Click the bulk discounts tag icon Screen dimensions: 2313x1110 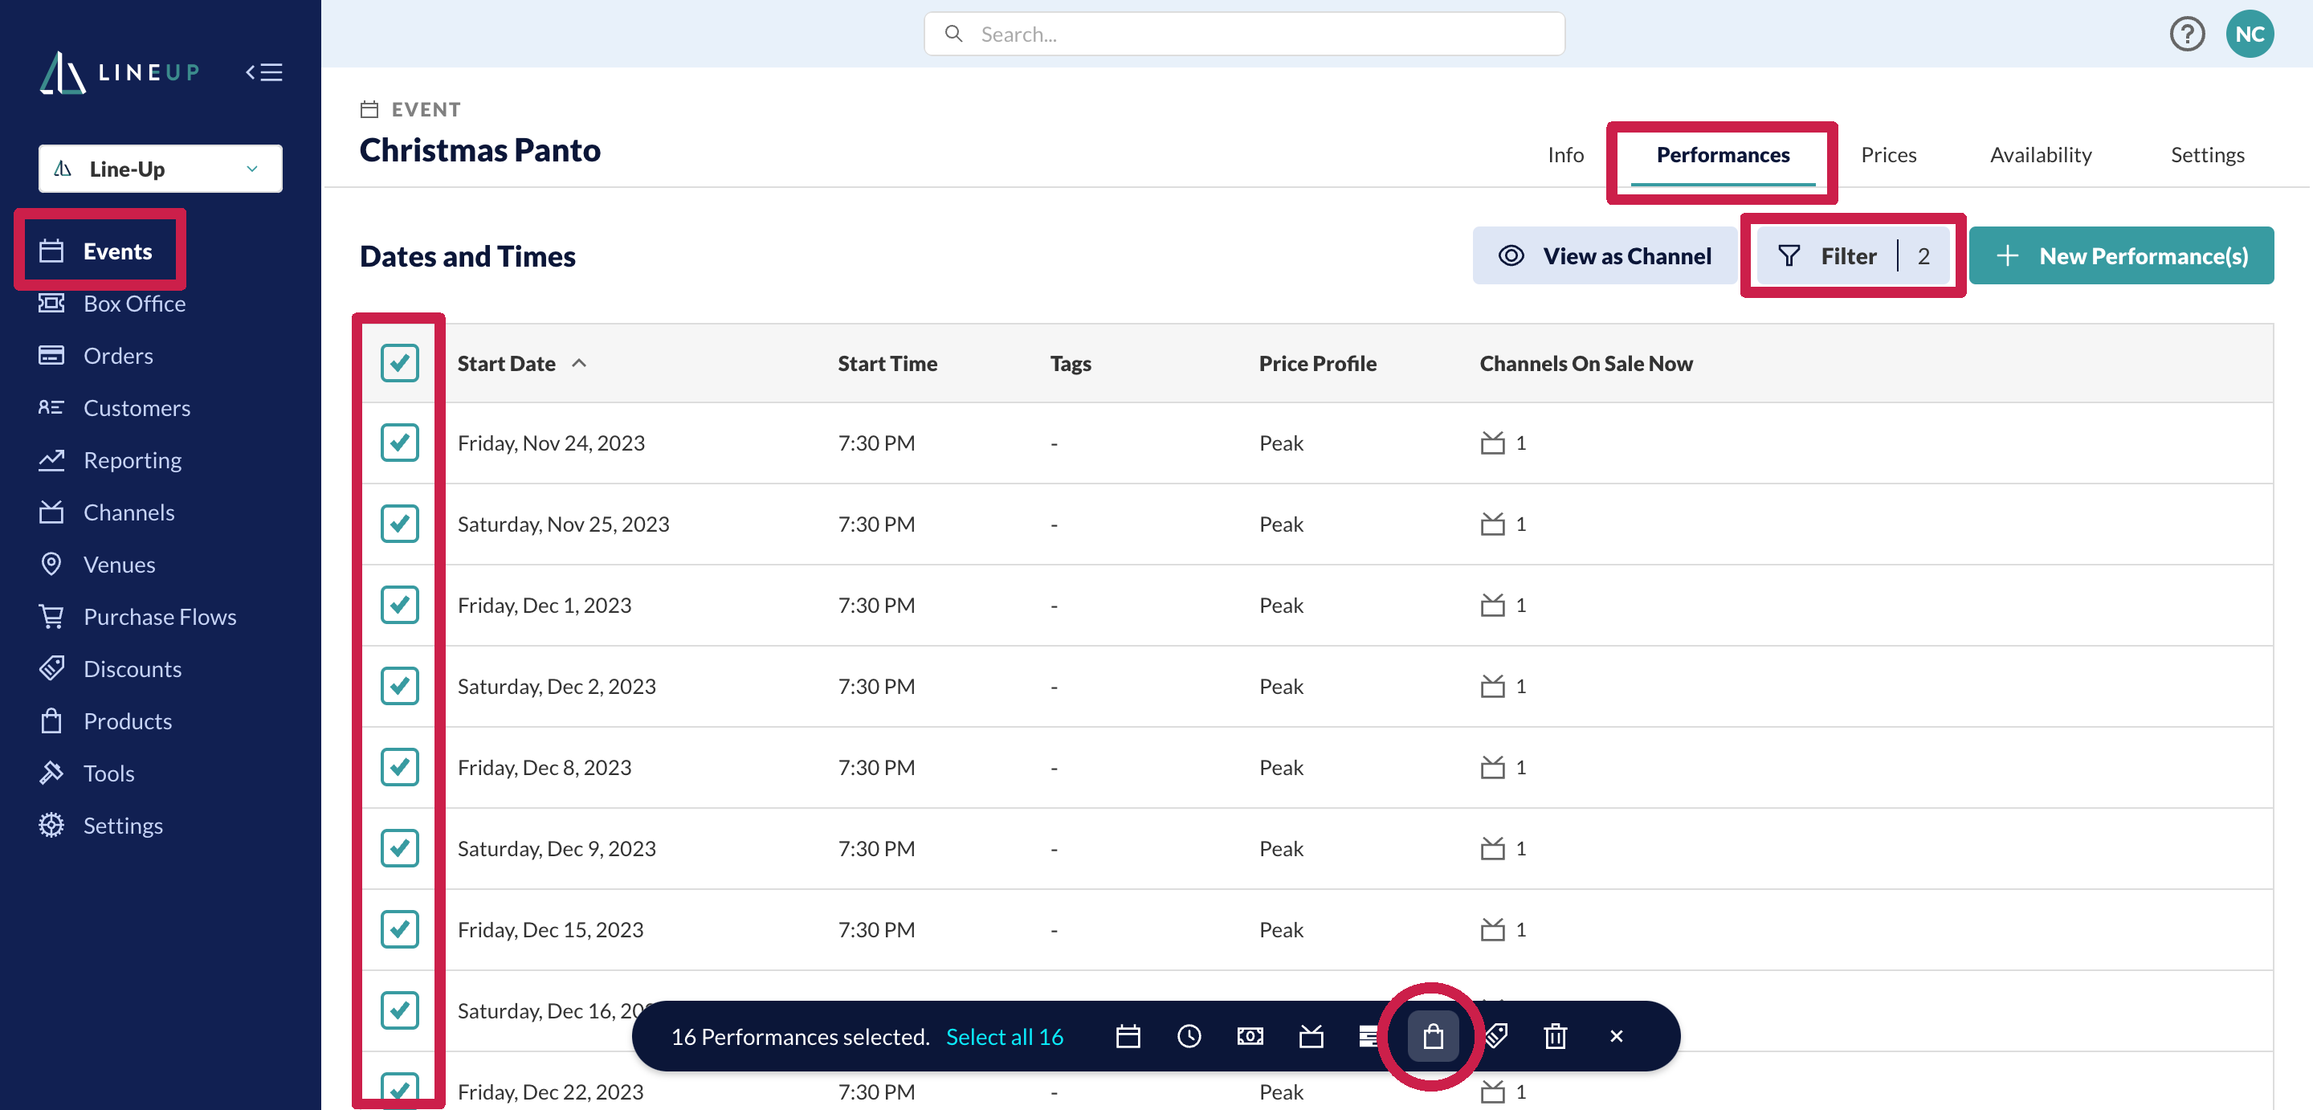(1495, 1036)
